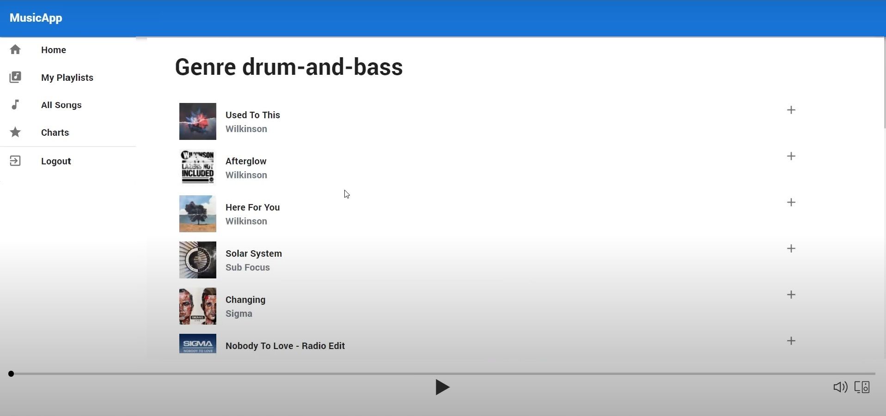Go to All Songs in sidebar
Image resolution: width=886 pixels, height=416 pixels.
[61, 105]
